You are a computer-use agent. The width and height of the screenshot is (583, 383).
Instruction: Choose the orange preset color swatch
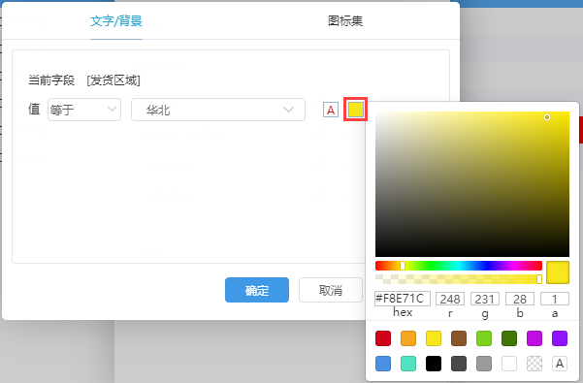click(408, 338)
